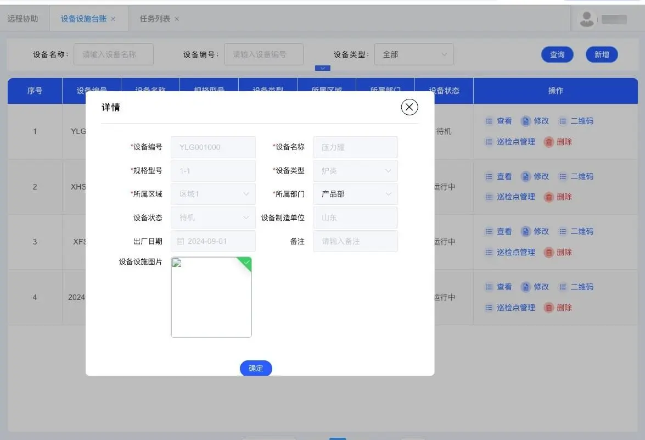Viewport: 645px width, 440px height.
Task: Select the 远程协助 menu item
Action: [x=23, y=18]
